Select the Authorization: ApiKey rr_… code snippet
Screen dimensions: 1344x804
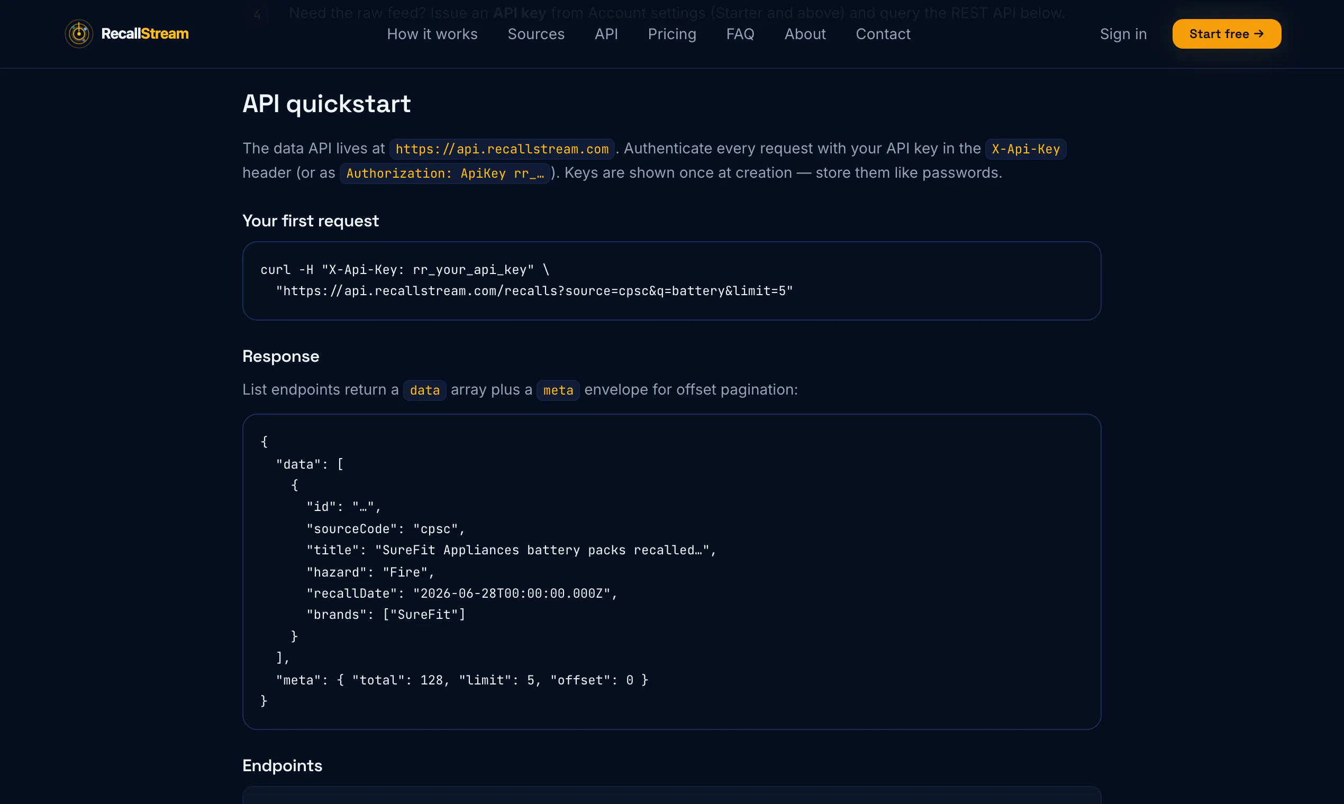click(x=445, y=173)
